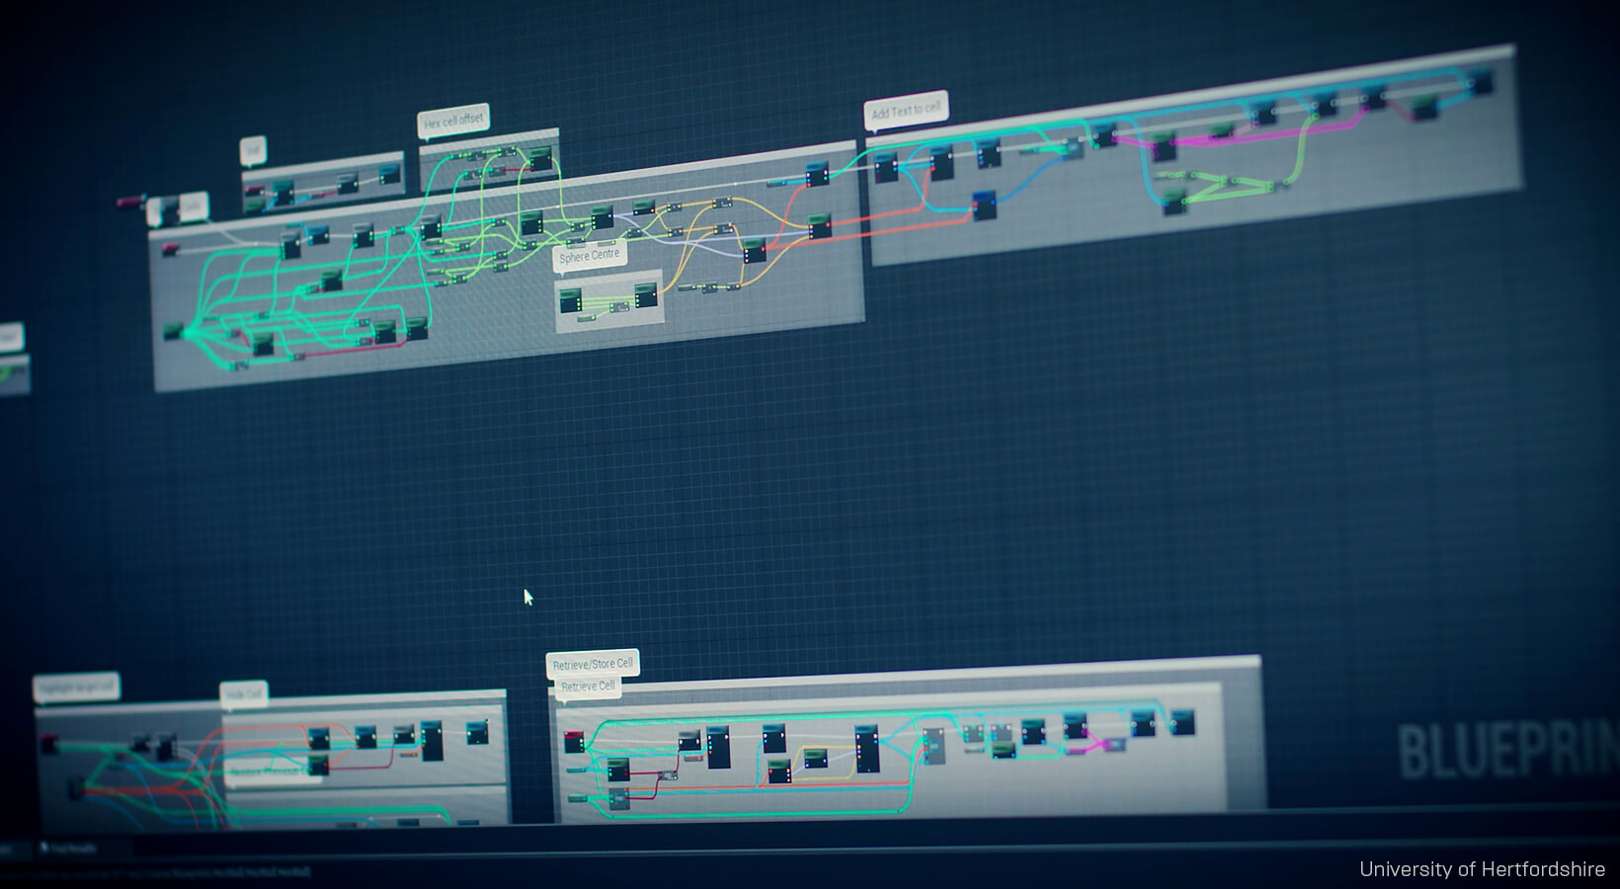Select the 'Hex cell offset' comment bubble

pyautogui.click(x=453, y=121)
